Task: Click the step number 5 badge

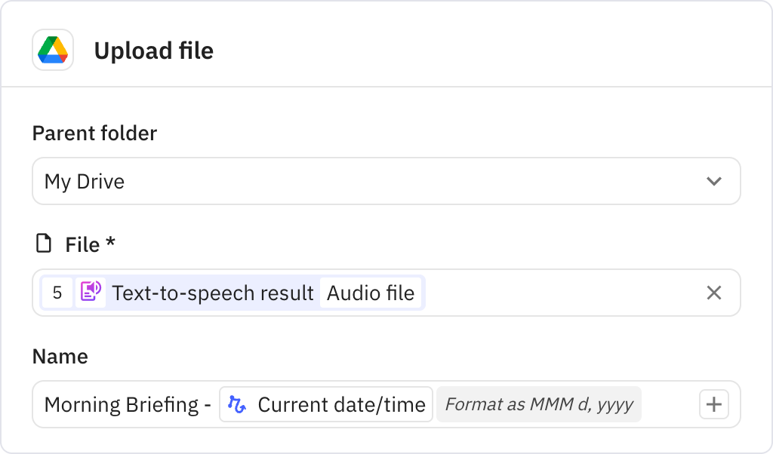Action: 57,293
